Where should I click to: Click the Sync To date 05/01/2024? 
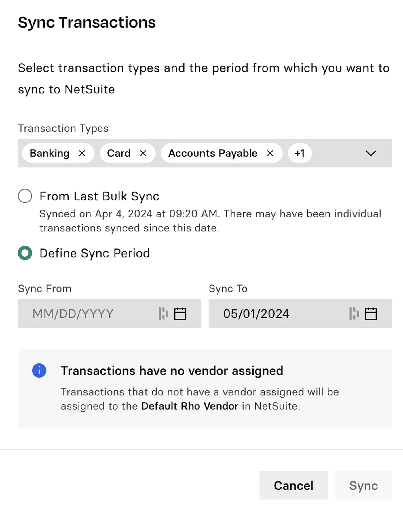[256, 314]
